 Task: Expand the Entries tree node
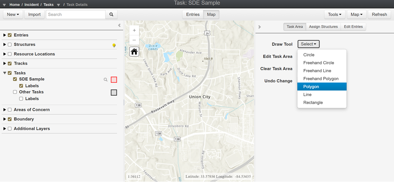[x=4, y=35]
